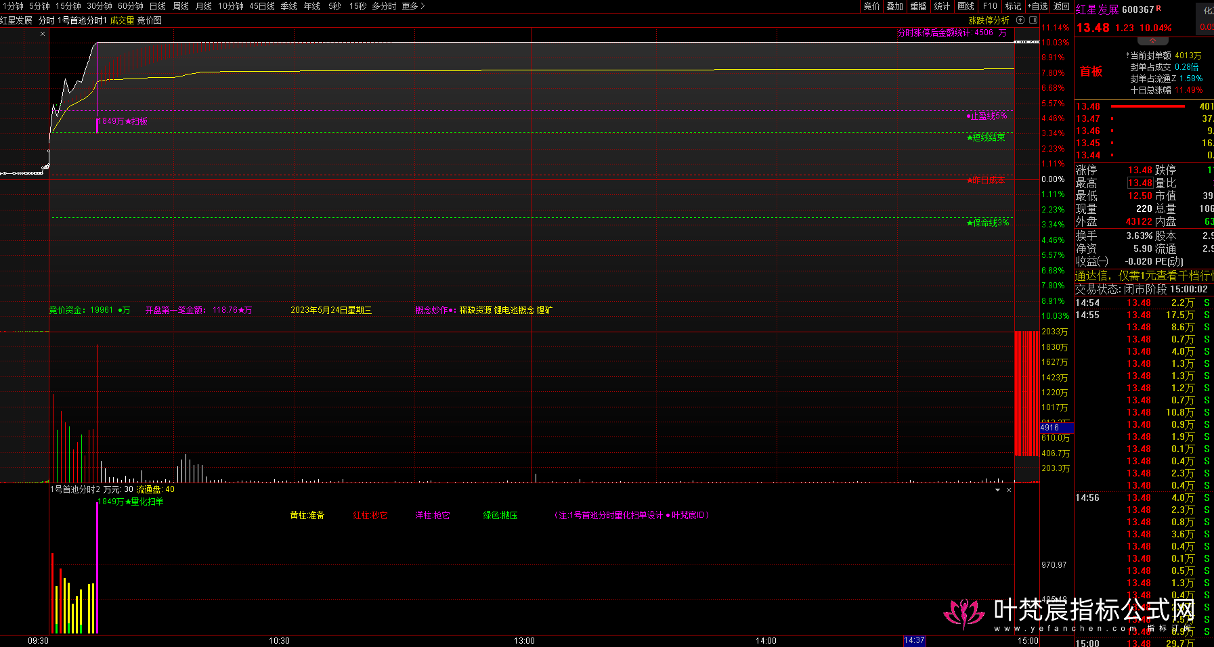Screen dimensions: 1214x647
Task: Click the 成交量 indicator label
Action: pos(123,20)
